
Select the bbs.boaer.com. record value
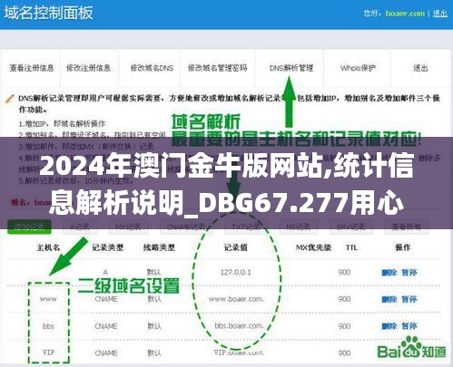coord(239,326)
